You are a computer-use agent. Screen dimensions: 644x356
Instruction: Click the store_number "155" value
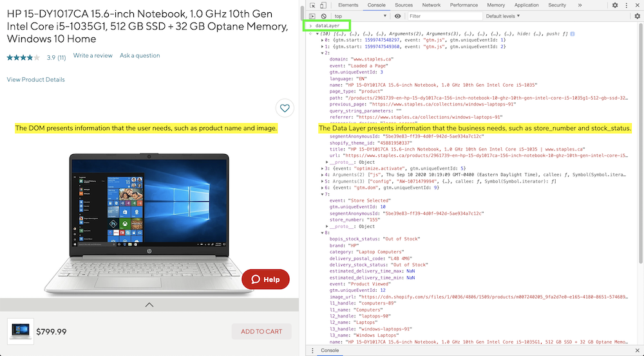coord(375,220)
